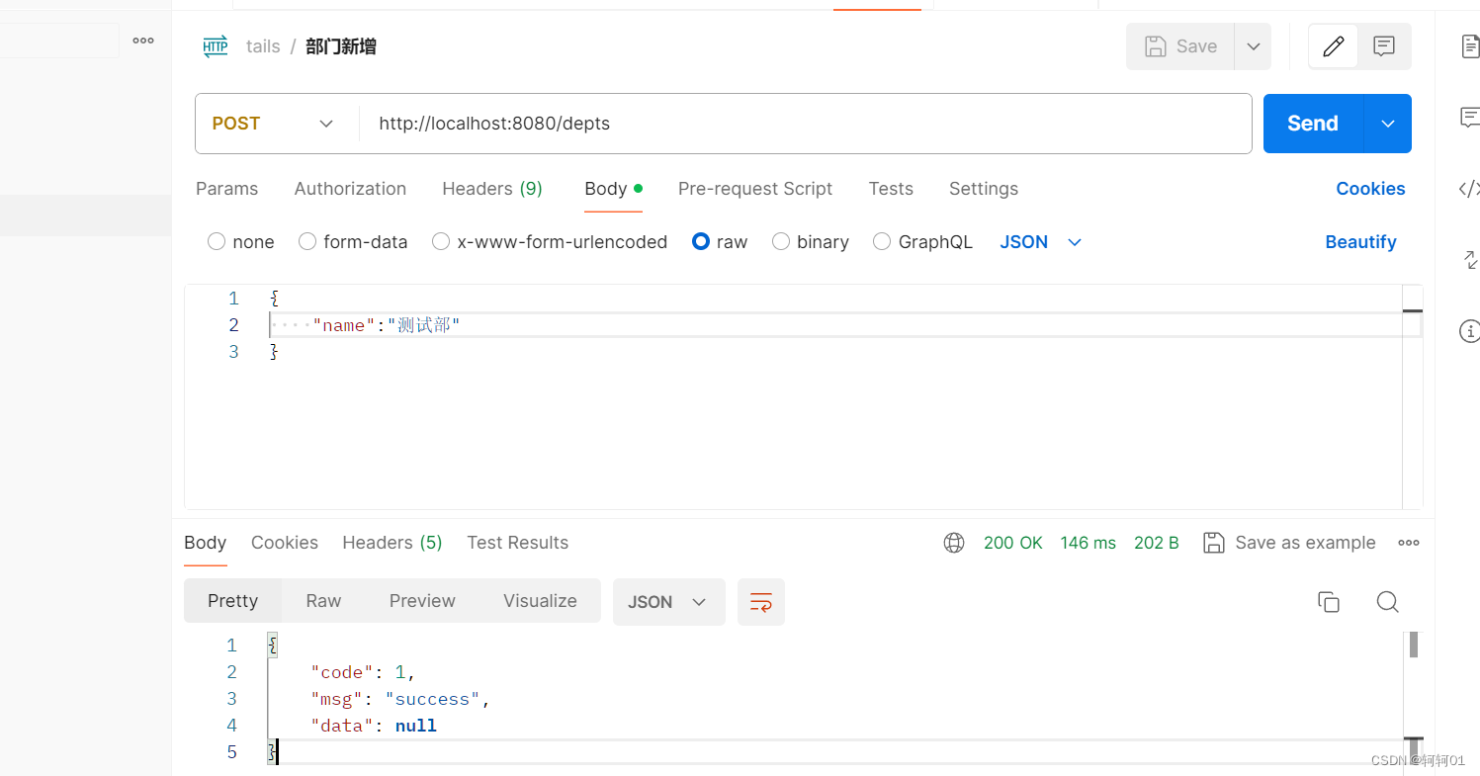Switch response view to Pretty

(233, 601)
